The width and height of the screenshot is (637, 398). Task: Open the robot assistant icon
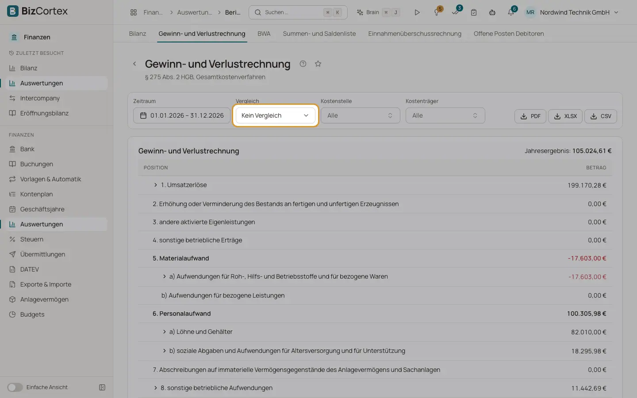click(492, 12)
